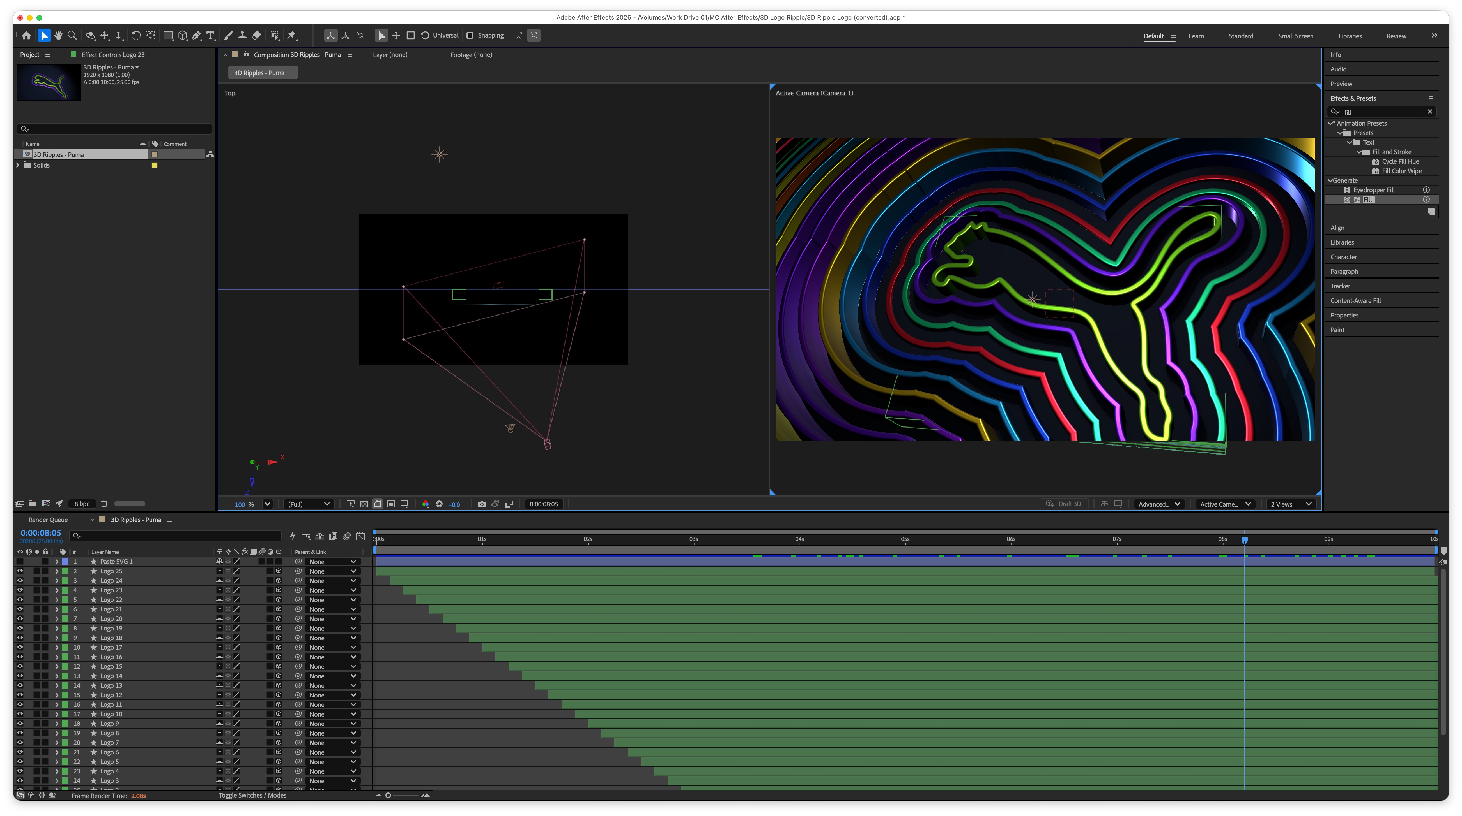Open the Active Camera view dropdown
Viewport: 1462px width, 816px height.
(1225, 504)
